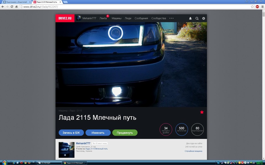Open the Машины menu item
Screen dimensions: 265x165
pos(116,18)
